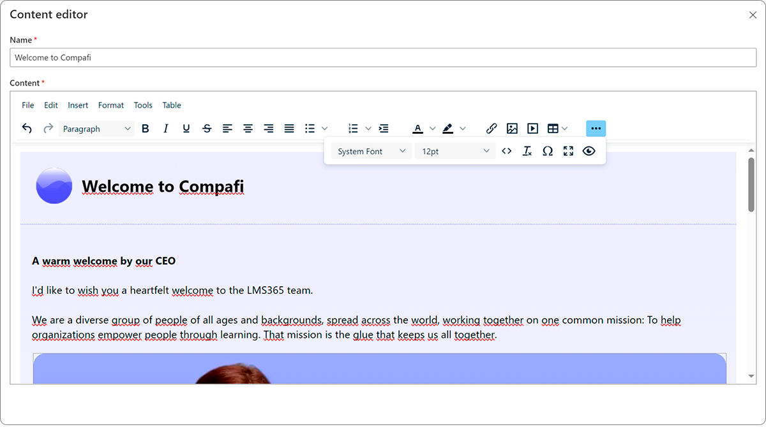
Task: Click the Name input field
Action: [383, 57]
